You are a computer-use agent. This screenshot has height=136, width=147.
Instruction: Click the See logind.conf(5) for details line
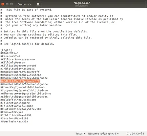27,44
